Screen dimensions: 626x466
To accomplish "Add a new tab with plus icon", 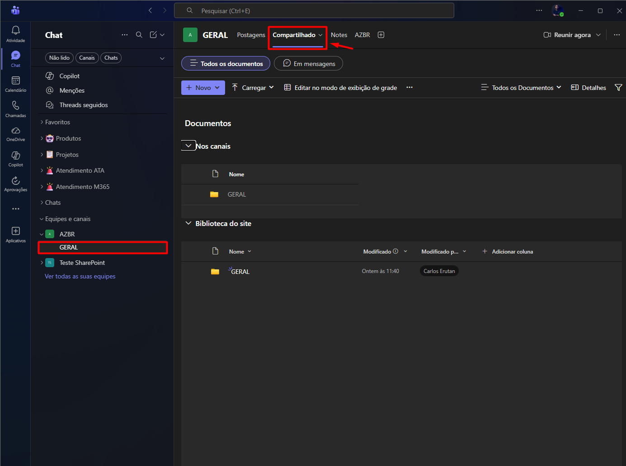I will [x=381, y=35].
